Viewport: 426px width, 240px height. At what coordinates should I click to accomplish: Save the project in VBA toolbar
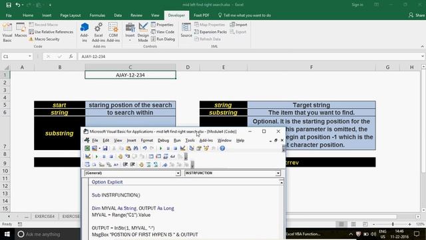pos(105,148)
